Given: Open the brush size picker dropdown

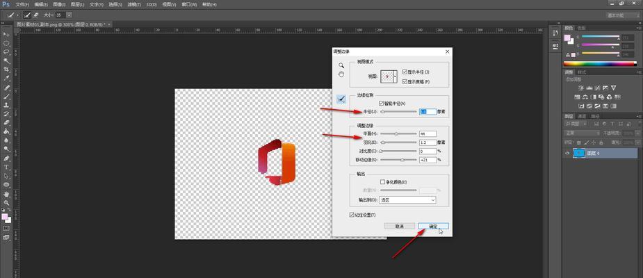Looking at the screenshot, I should pos(70,15).
